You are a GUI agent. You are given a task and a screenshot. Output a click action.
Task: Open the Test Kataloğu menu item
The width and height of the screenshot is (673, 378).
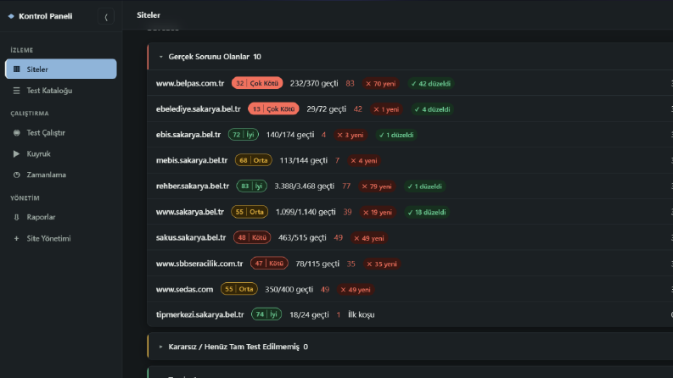pyautogui.click(x=61, y=91)
